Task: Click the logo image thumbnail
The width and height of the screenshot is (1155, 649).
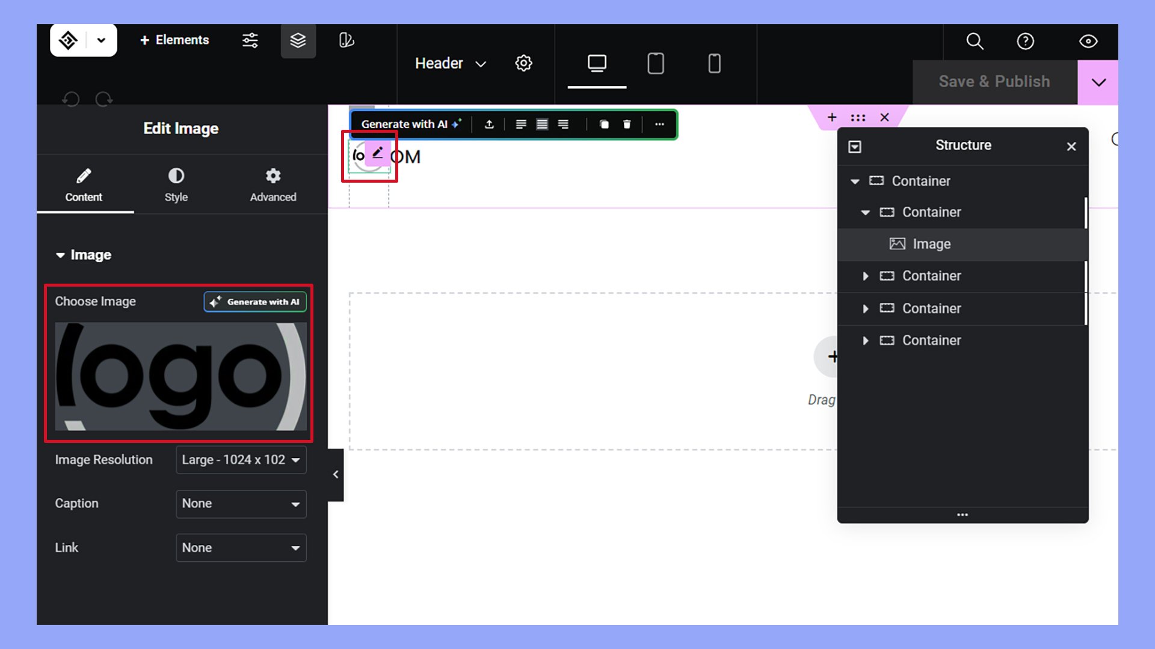Action: 180,377
